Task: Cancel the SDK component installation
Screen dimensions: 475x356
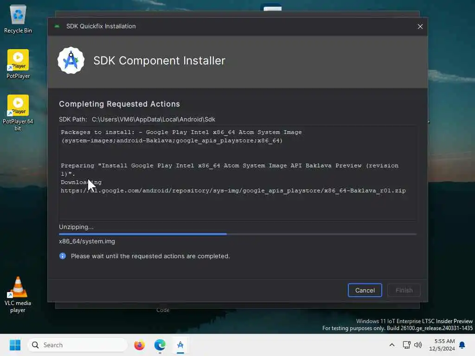Action: 365,290
